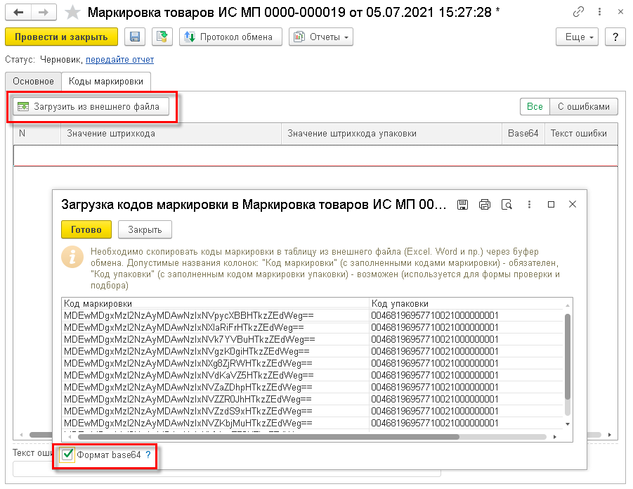The image size is (633, 489).
Task: Open help question mark beside Формат base64
Action: (x=148, y=455)
